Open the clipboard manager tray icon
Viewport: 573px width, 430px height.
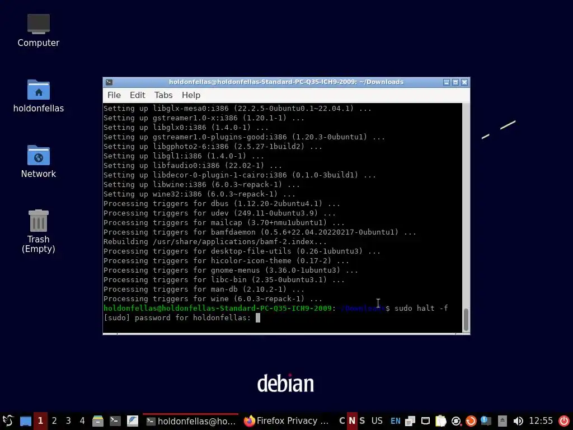[441, 421]
